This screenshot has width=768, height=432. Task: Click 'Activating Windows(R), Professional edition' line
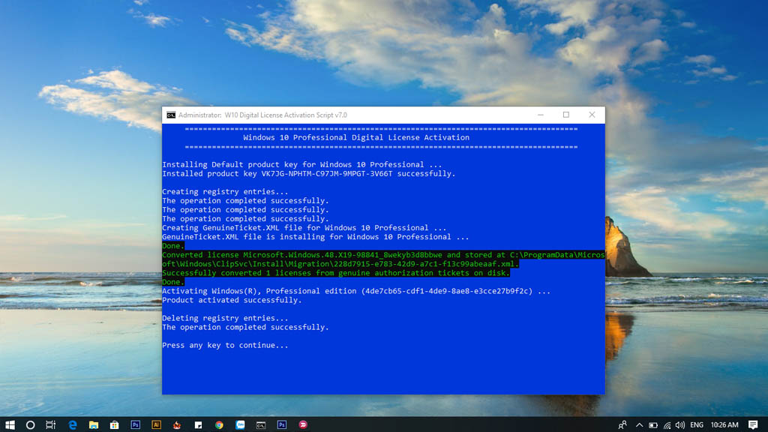pyautogui.click(x=356, y=292)
